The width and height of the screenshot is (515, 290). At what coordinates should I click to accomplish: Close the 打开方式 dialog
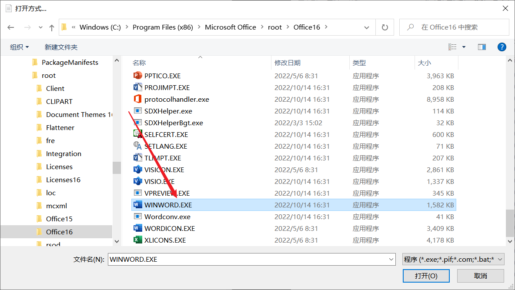tap(505, 9)
